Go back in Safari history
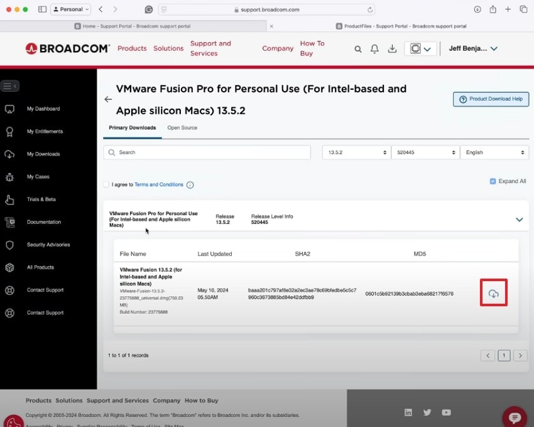Screen dimensions: 534x427 [101, 9]
